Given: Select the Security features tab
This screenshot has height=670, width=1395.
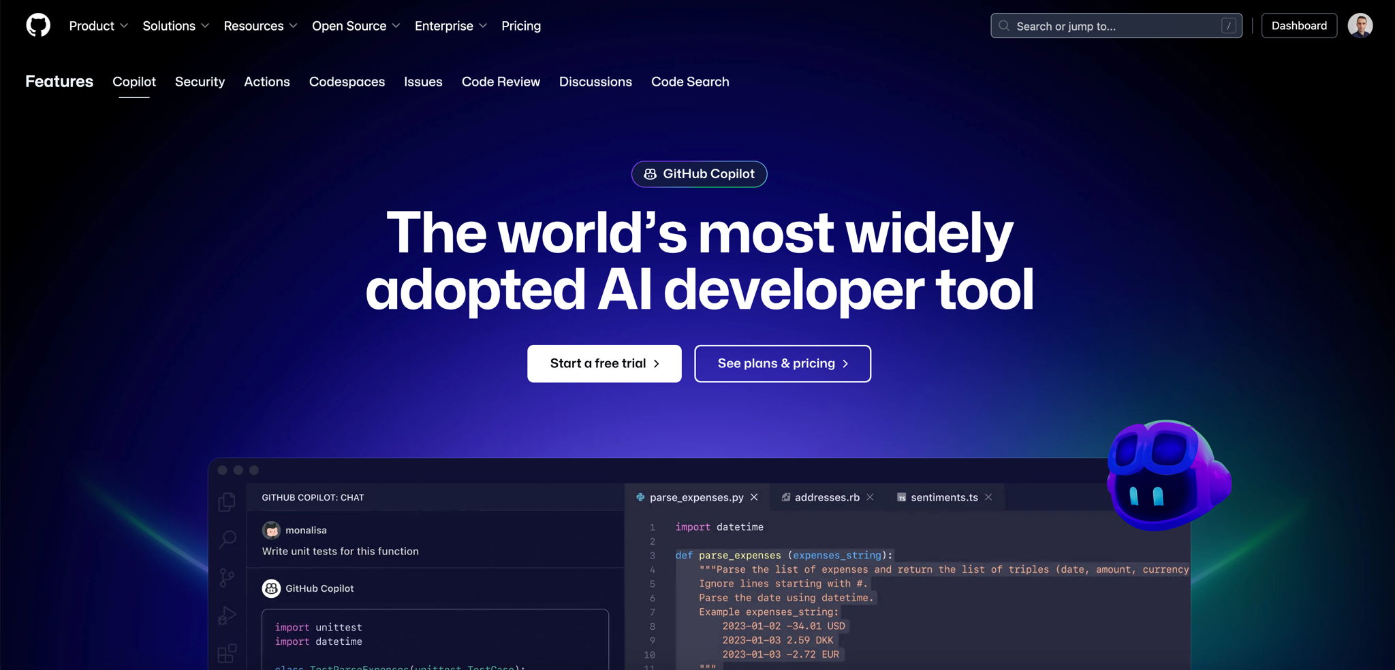Looking at the screenshot, I should pos(200,82).
